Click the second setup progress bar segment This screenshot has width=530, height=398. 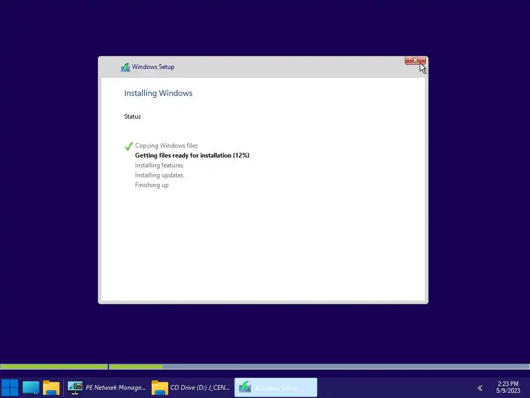(319, 366)
